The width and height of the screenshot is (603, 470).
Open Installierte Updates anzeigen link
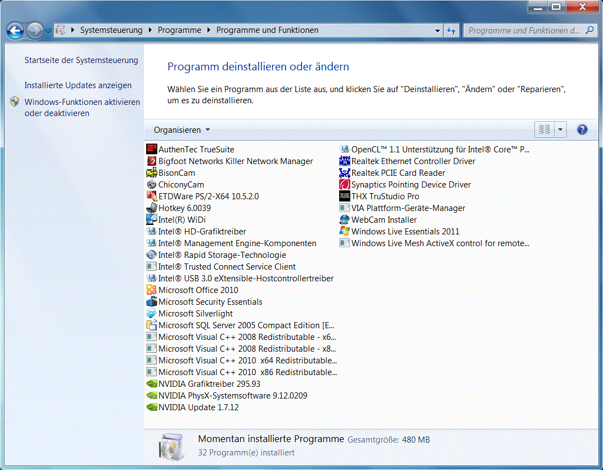(78, 85)
